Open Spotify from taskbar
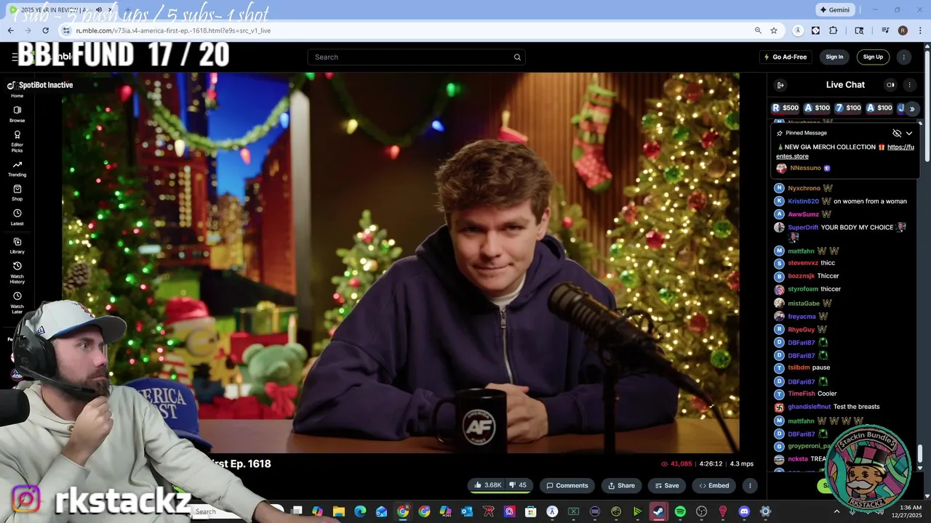Image resolution: width=931 pixels, height=523 pixels. pos(680,511)
